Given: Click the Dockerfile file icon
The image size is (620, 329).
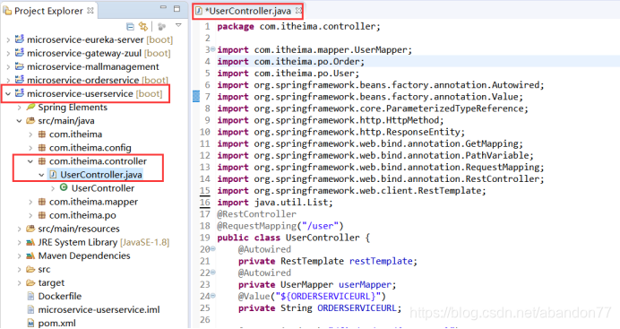Looking at the screenshot, I should pos(30,296).
